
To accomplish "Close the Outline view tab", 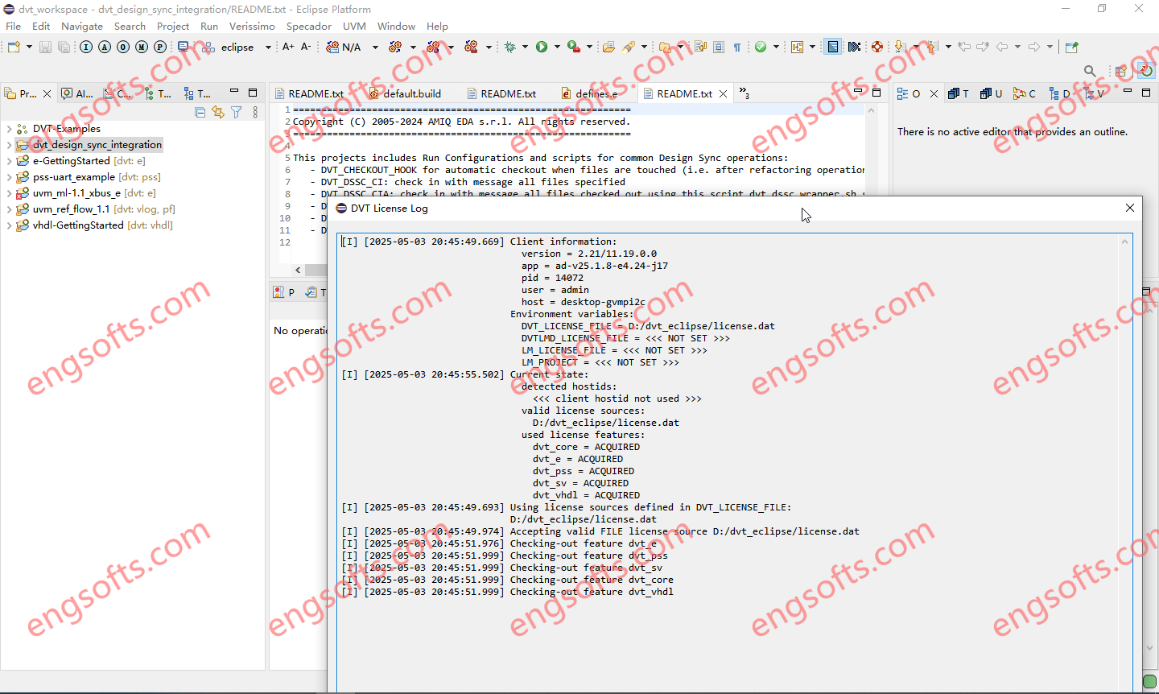I will click(934, 93).
